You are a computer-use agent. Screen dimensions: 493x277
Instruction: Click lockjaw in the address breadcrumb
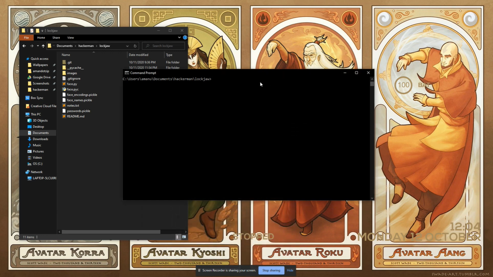[105, 46]
